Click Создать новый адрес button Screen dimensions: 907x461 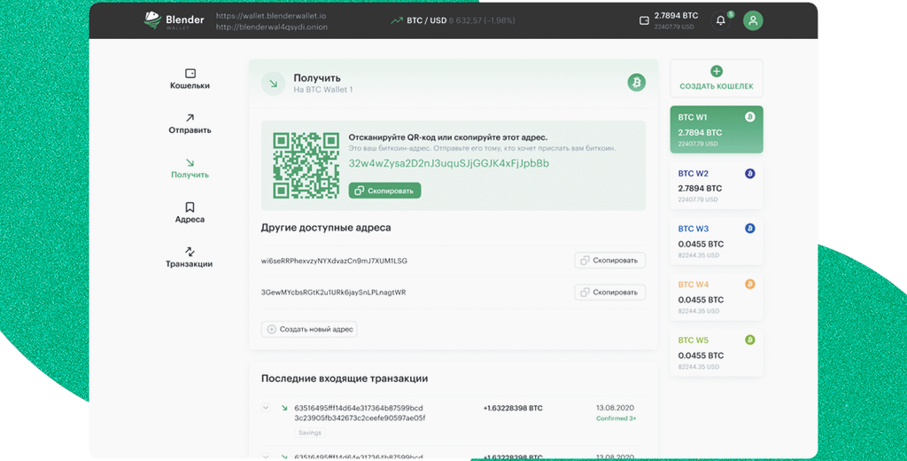point(309,329)
